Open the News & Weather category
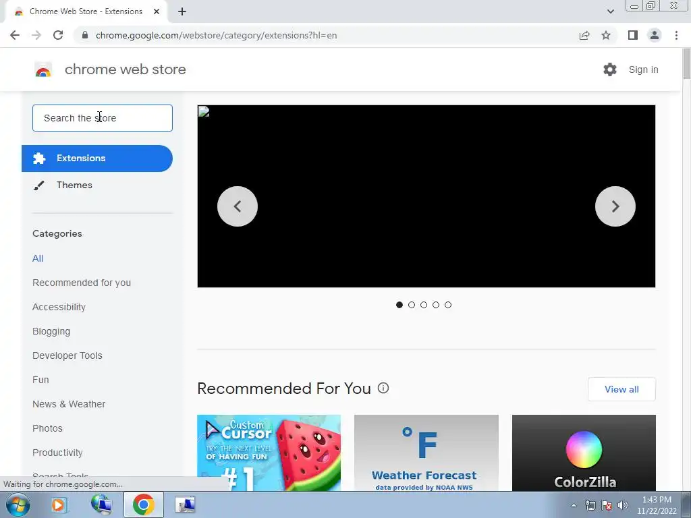The width and height of the screenshot is (691, 518). (x=69, y=404)
